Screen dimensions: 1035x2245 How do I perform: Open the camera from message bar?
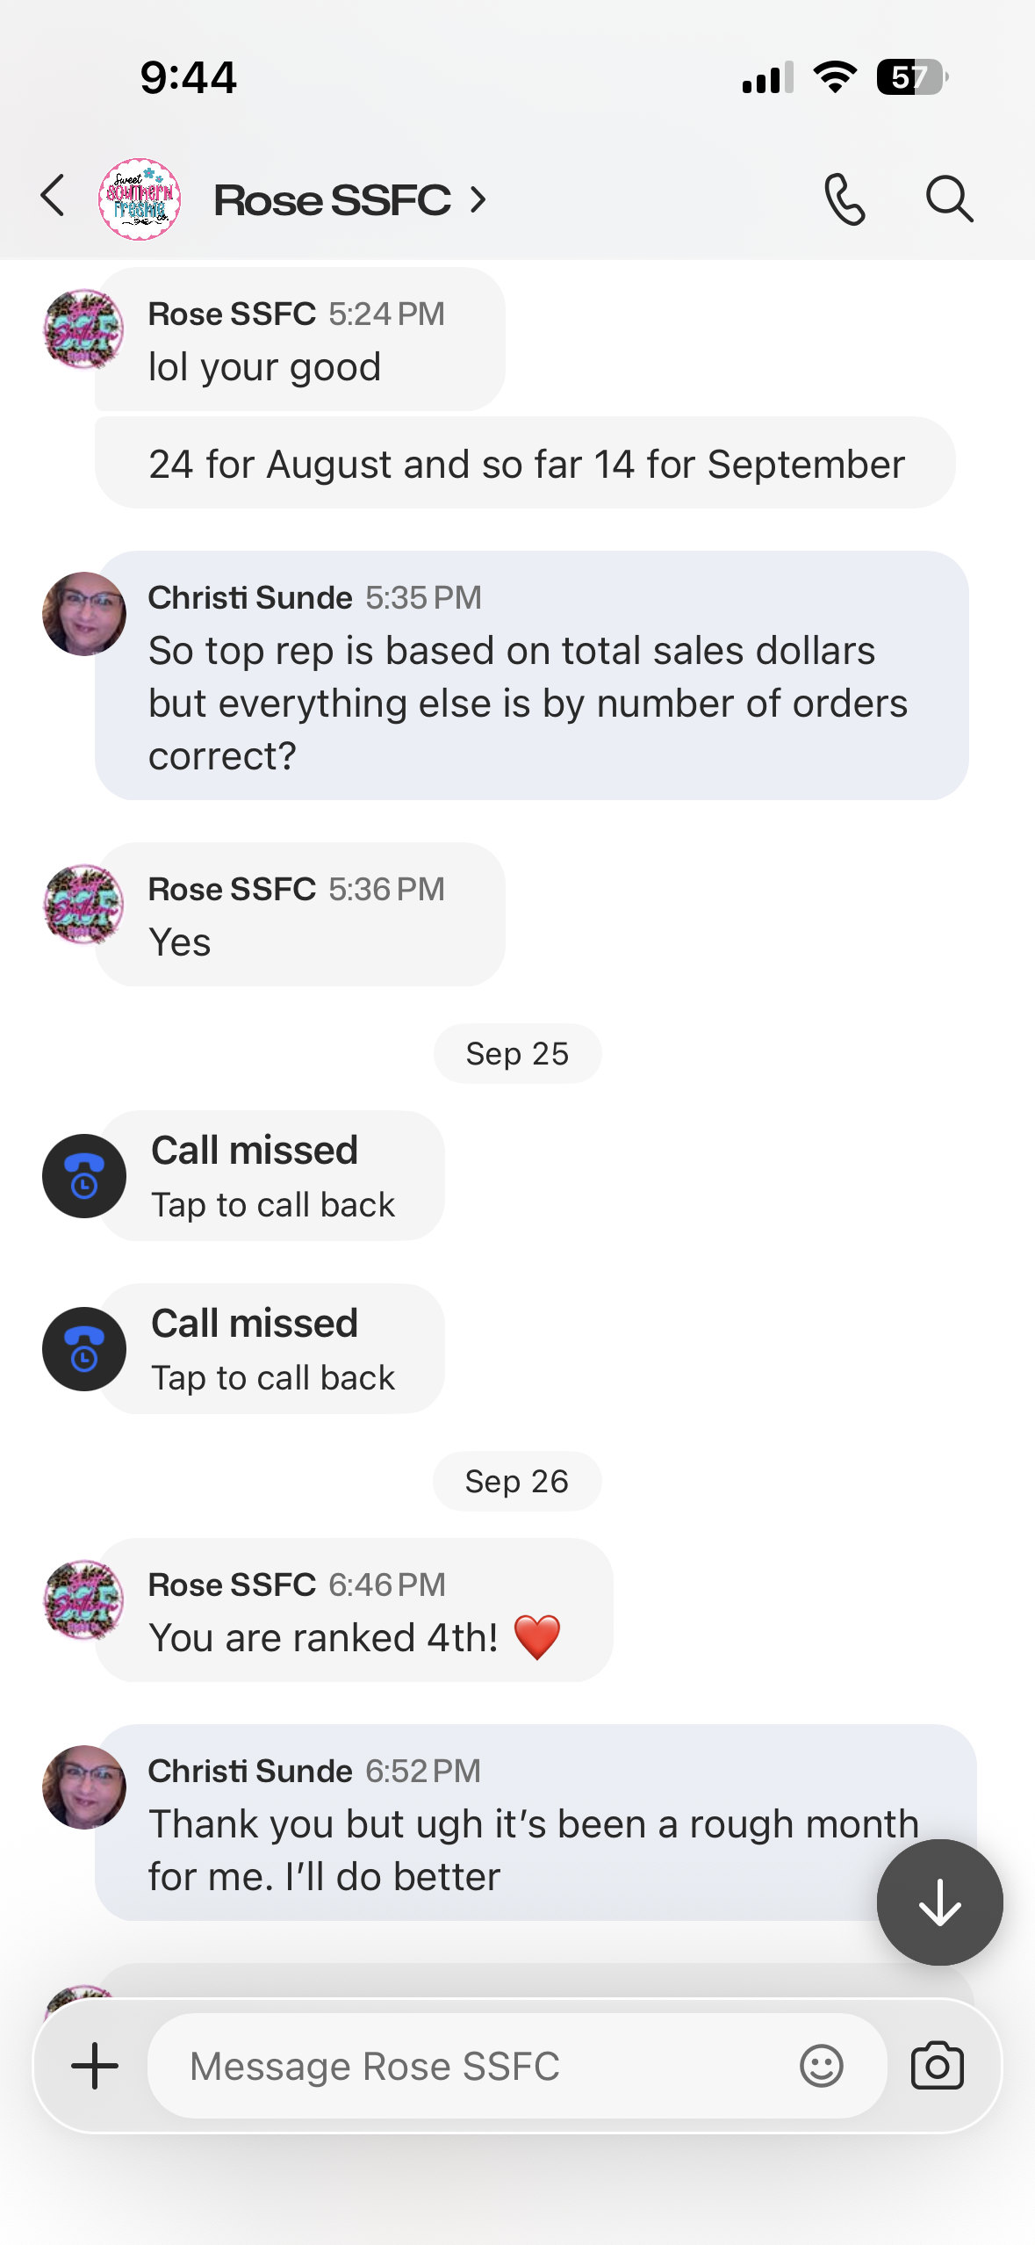[938, 2066]
